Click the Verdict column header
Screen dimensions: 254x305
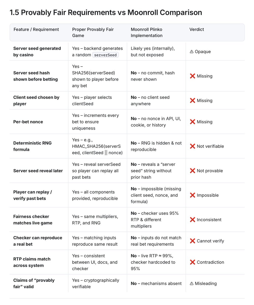click(x=197, y=29)
